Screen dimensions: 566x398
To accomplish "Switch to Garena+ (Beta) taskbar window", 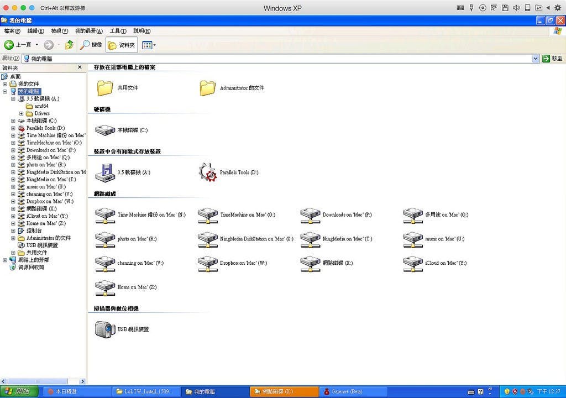I will pyautogui.click(x=353, y=391).
